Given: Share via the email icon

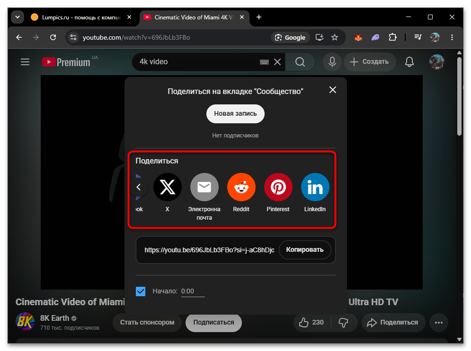Looking at the screenshot, I should click(x=204, y=187).
